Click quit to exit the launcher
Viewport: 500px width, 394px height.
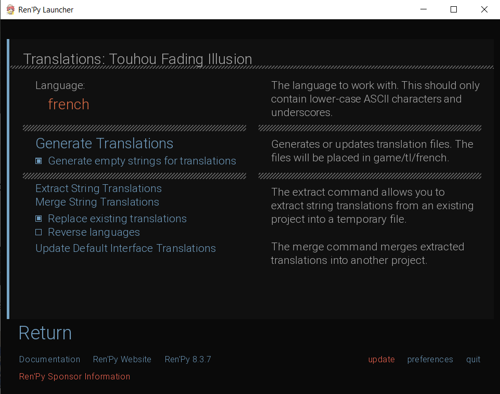point(473,360)
